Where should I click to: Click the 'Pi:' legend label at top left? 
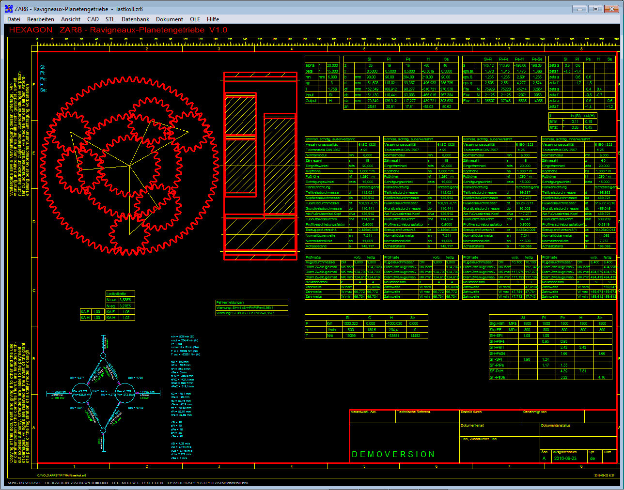pos(43,73)
